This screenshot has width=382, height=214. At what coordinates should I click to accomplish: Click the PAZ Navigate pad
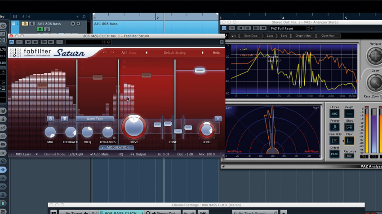click(x=375, y=56)
